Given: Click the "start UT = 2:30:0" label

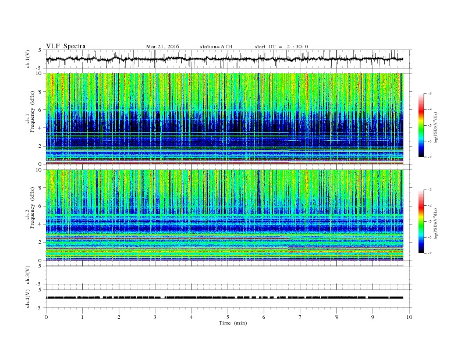Looking at the screenshot, I should tap(281, 47).
